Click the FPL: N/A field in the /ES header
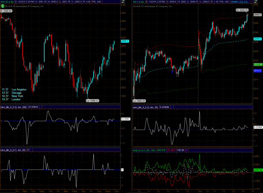The height and width of the screenshot is (193, 263). point(225,2)
